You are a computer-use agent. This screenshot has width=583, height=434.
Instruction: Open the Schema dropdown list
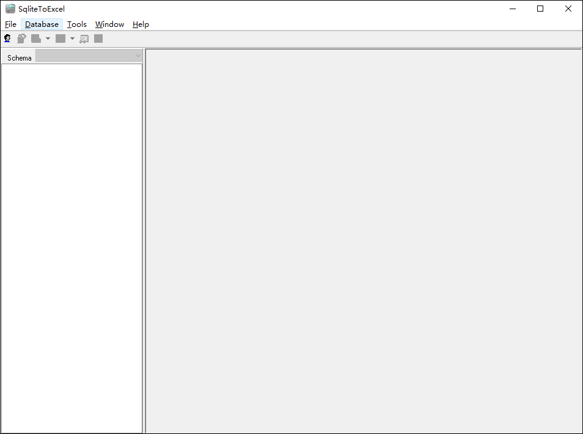pos(137,56)
